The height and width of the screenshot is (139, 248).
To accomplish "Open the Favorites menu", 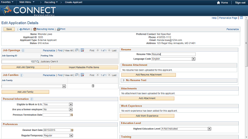I will (7, 2).
